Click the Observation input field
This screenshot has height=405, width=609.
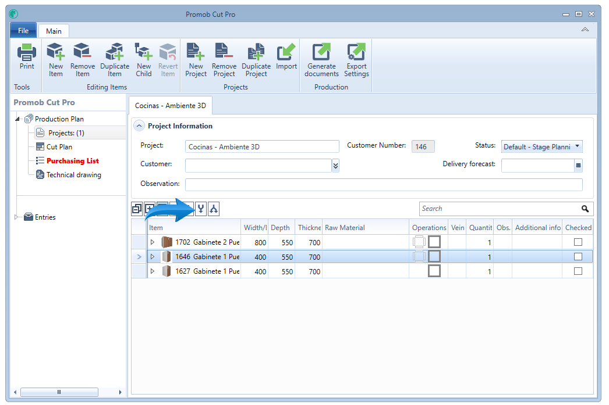point(384,184)
